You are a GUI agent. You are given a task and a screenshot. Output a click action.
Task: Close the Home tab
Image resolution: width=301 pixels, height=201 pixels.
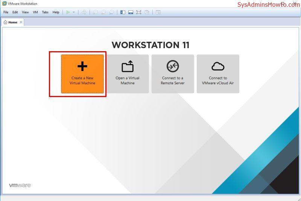(21, 22)
